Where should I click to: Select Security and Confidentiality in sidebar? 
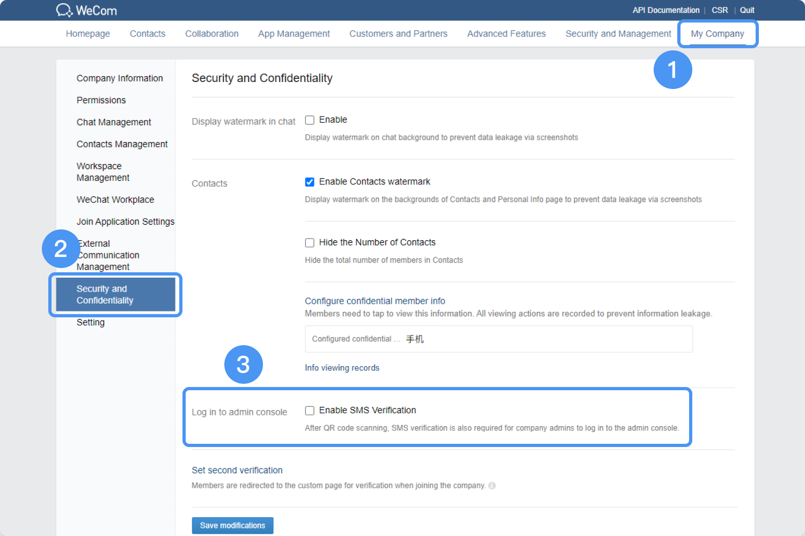click(114, 294)
